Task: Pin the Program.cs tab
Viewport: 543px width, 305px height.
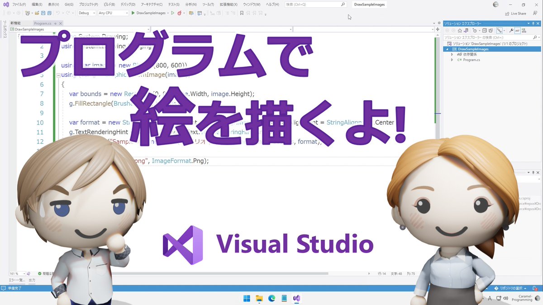Action: point(55,23)
